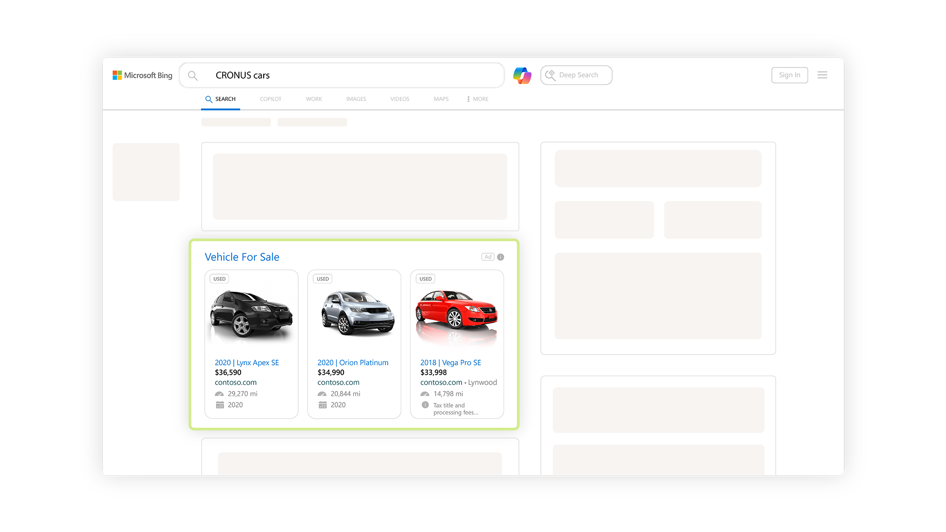This screenshot has height=532, width=946.
Task: Open the 2020 Lynx Apex SE listing
Action: point(247,363)
